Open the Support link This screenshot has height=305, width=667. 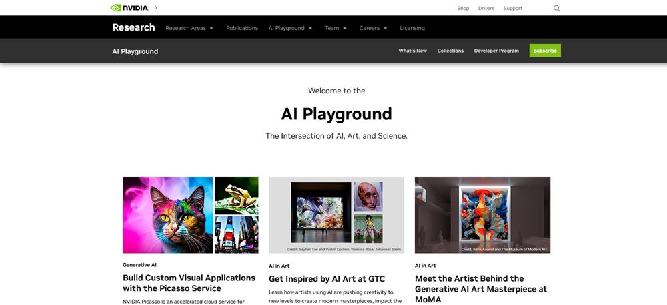pyautogui.click(x=512, y=8)
